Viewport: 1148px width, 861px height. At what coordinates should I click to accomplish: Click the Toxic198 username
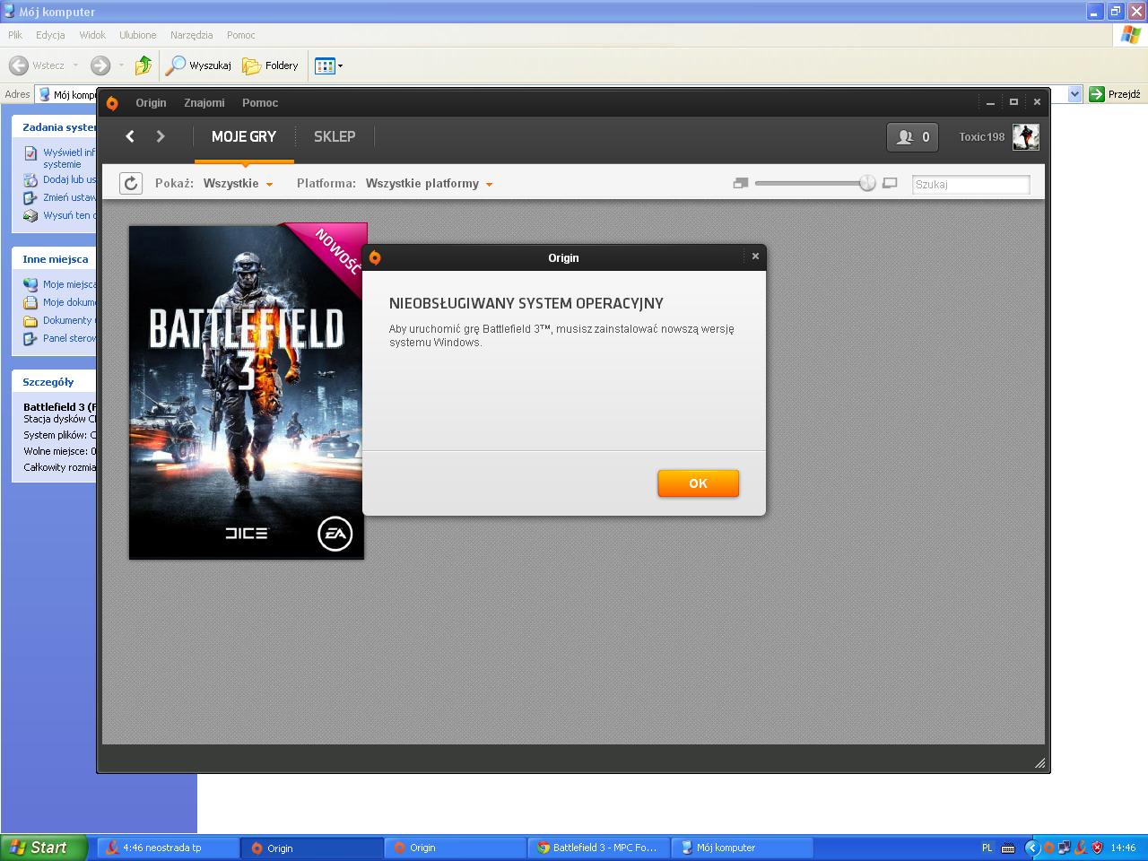pyautogui.click(x=982, y=136)
